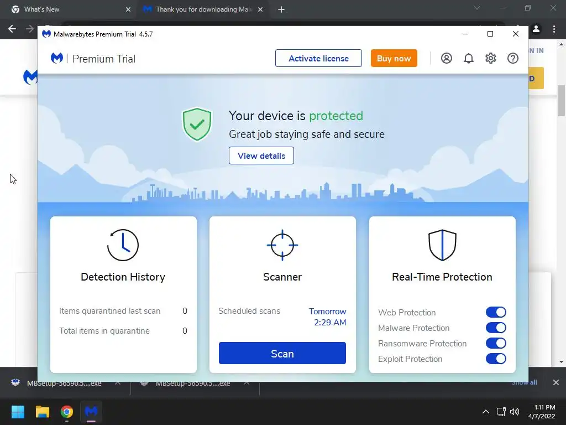Open Detection History clock icon
Image resolution: width=566 pixels, height=425 pixels.
click(x=123, y=245)
